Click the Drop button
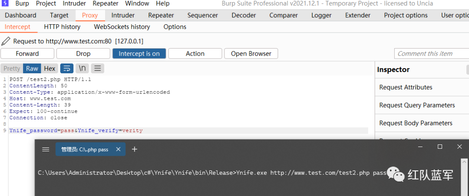Viewport: 469px width, 196px height. pyautogui.click(x=83, y=54)
